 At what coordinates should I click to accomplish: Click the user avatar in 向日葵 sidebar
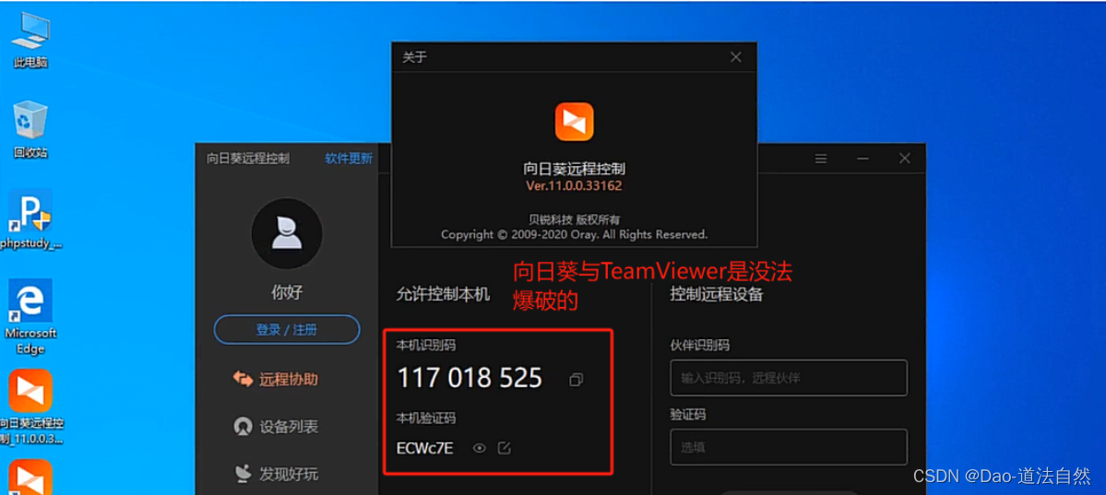(x=286, y=233)
